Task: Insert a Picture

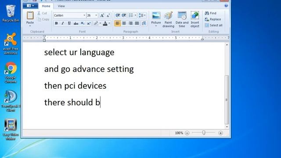Action: (x=156, y=18)
